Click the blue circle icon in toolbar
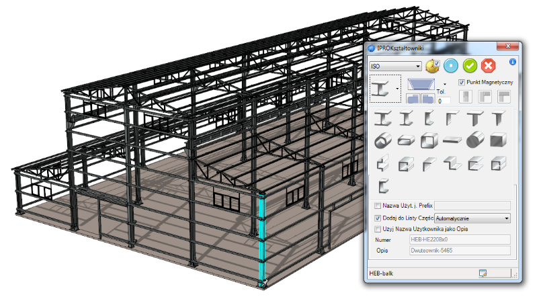The image size is (543, 305). click(451, 67)
